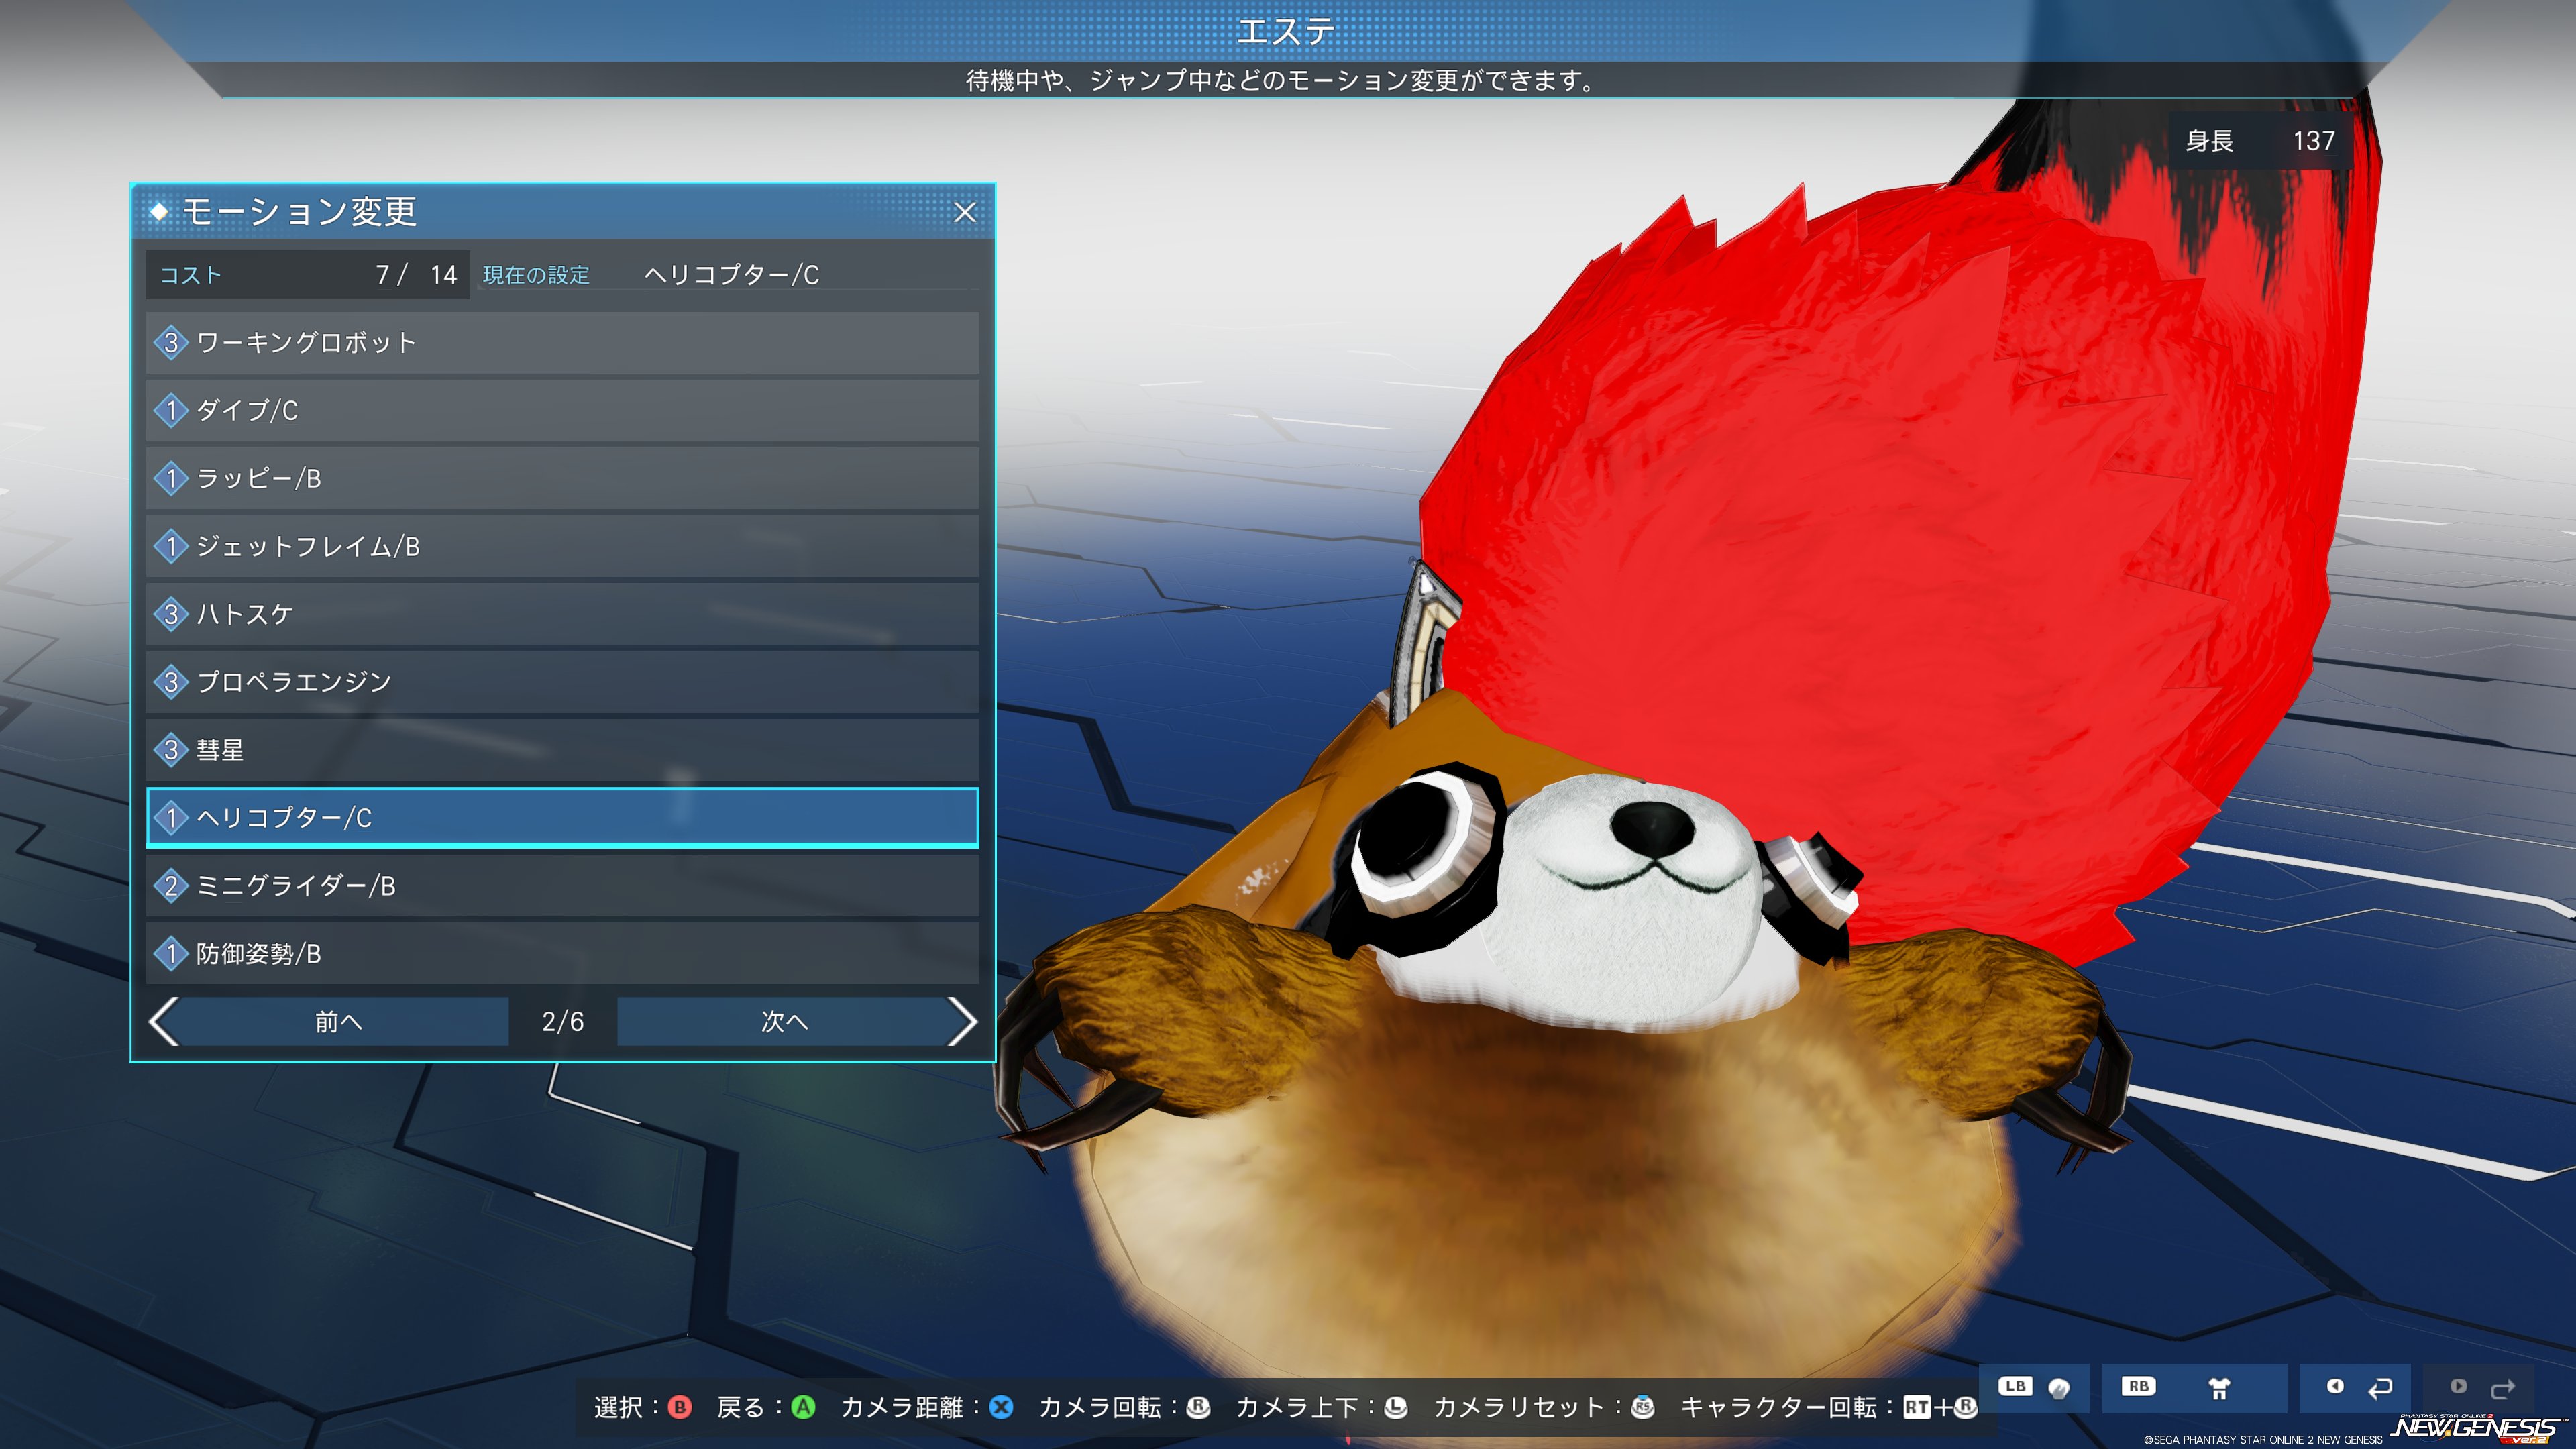This screenshot has width=2576, height=1449.
Task: Click the blue X button icon for カメラ距離
Action: (1001, 1408)
